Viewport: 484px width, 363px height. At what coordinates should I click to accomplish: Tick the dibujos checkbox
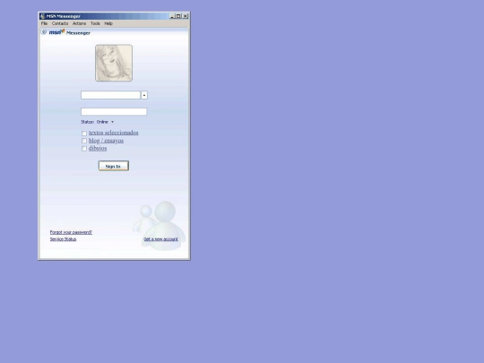[84, 149]
